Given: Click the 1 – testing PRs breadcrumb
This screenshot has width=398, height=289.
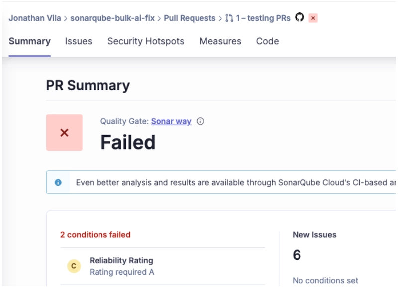Looking at the screenshot, I should 263,18.
